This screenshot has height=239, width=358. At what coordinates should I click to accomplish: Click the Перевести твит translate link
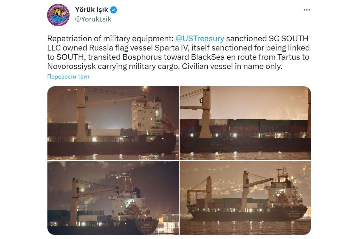click(x=68, y=77)
